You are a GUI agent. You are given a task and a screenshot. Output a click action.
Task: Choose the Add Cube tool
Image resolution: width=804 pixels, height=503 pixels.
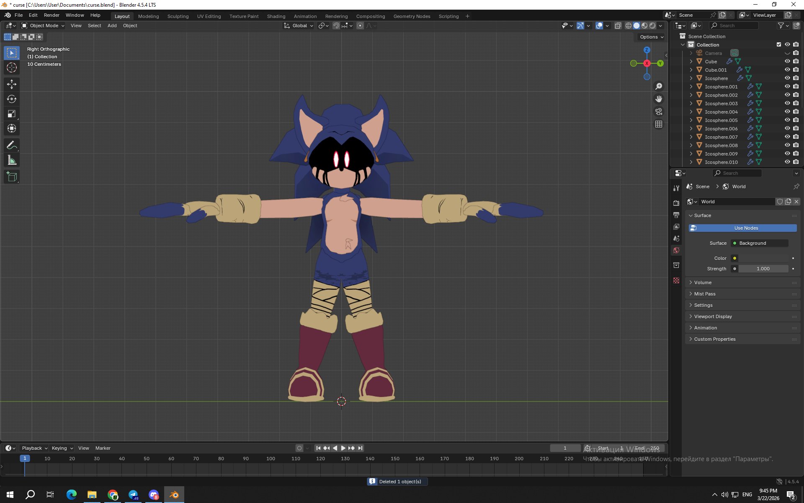pos(12,176)
